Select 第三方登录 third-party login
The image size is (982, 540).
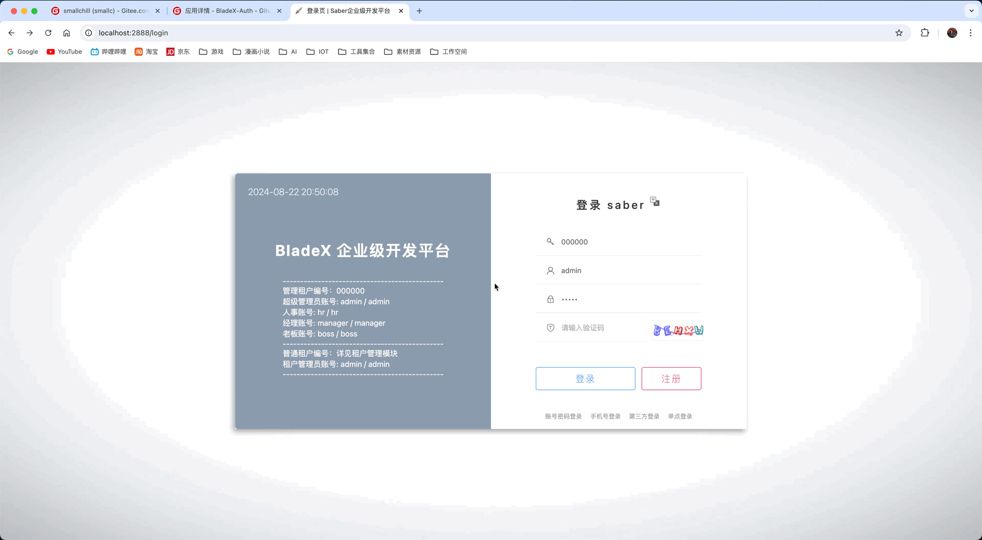644,416
